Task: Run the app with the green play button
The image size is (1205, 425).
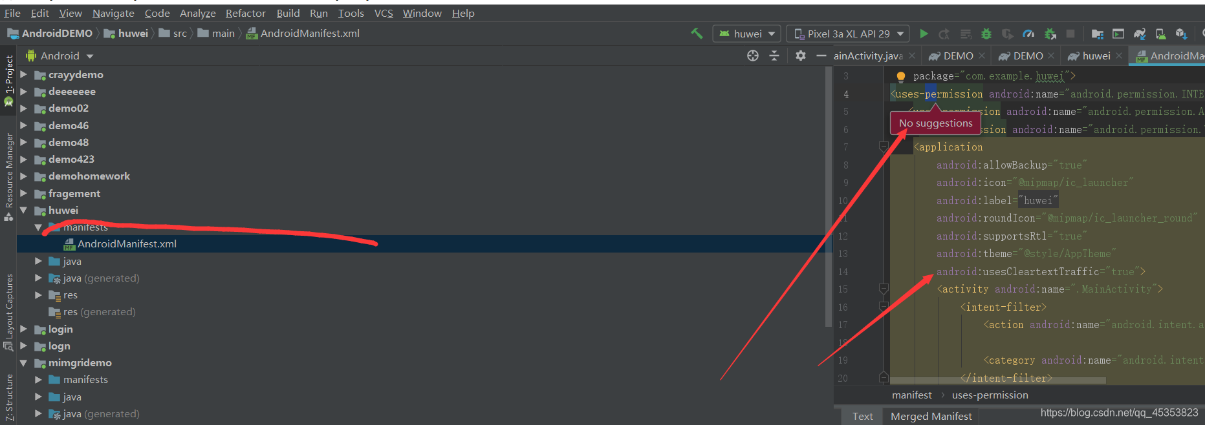Action: click(924, 34)
